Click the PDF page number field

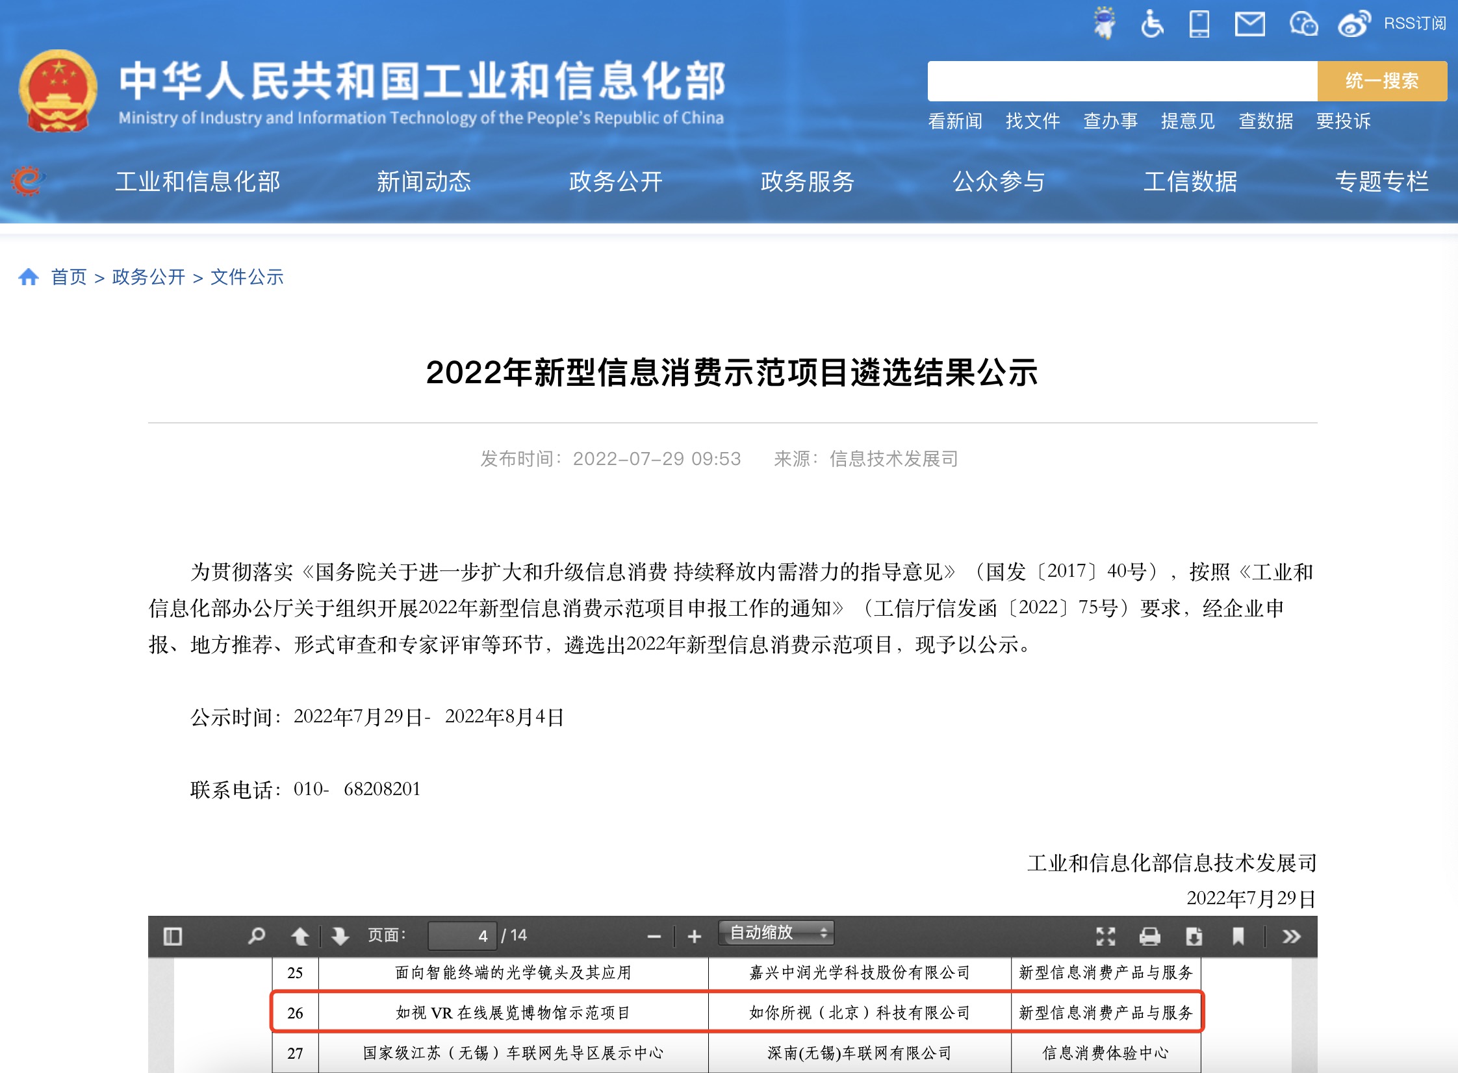(x=463, y=936)
